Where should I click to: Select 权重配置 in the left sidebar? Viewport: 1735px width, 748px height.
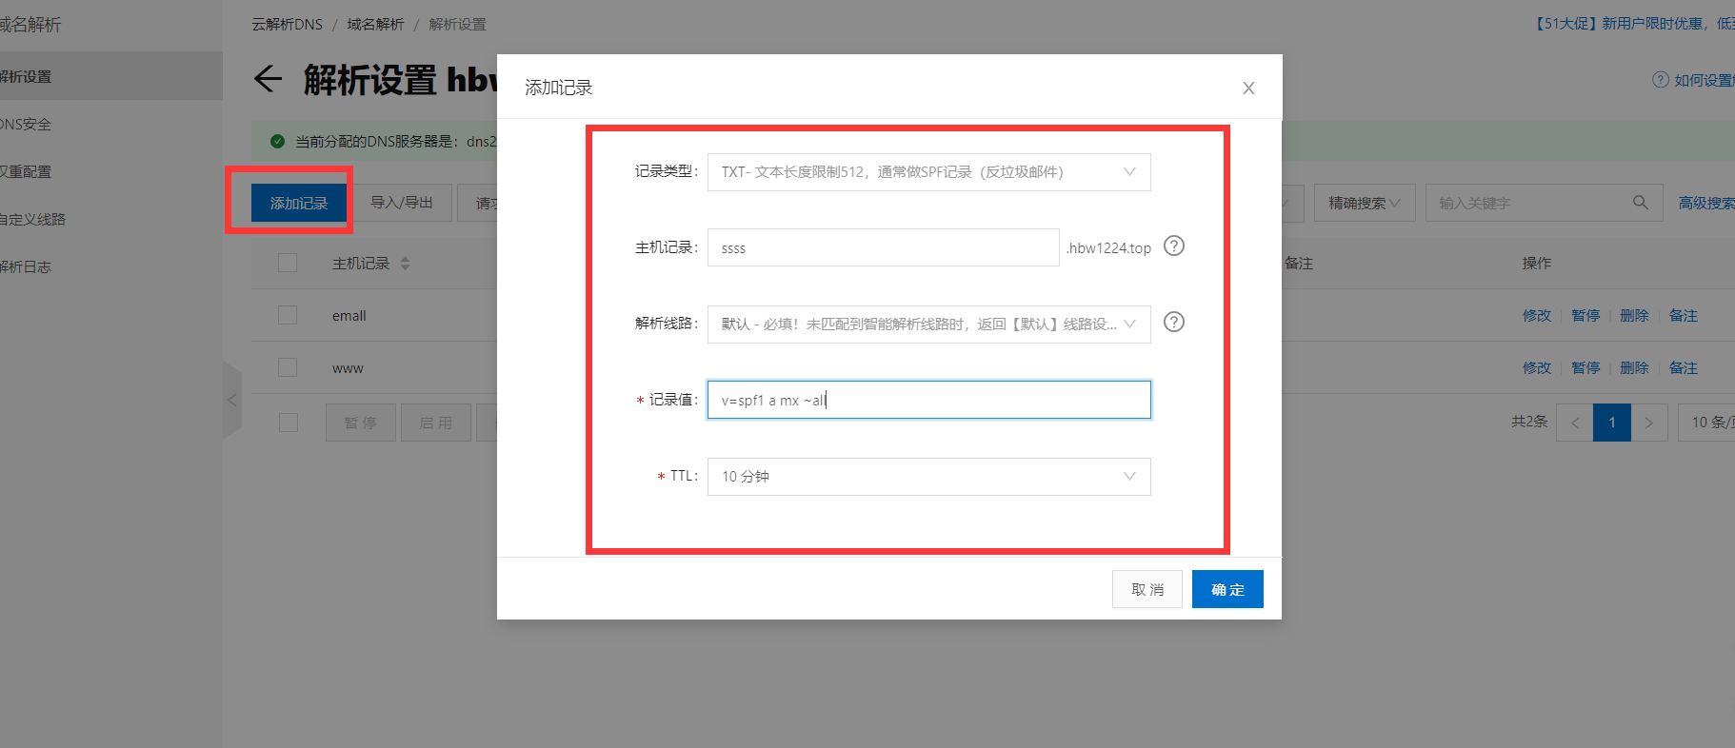(x=26, y=171)
